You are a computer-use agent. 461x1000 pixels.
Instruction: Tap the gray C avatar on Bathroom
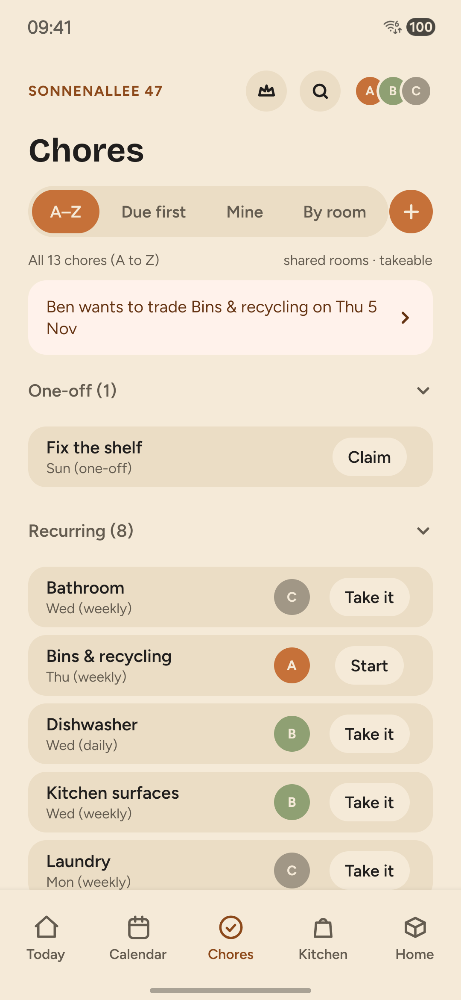point(292,597)
